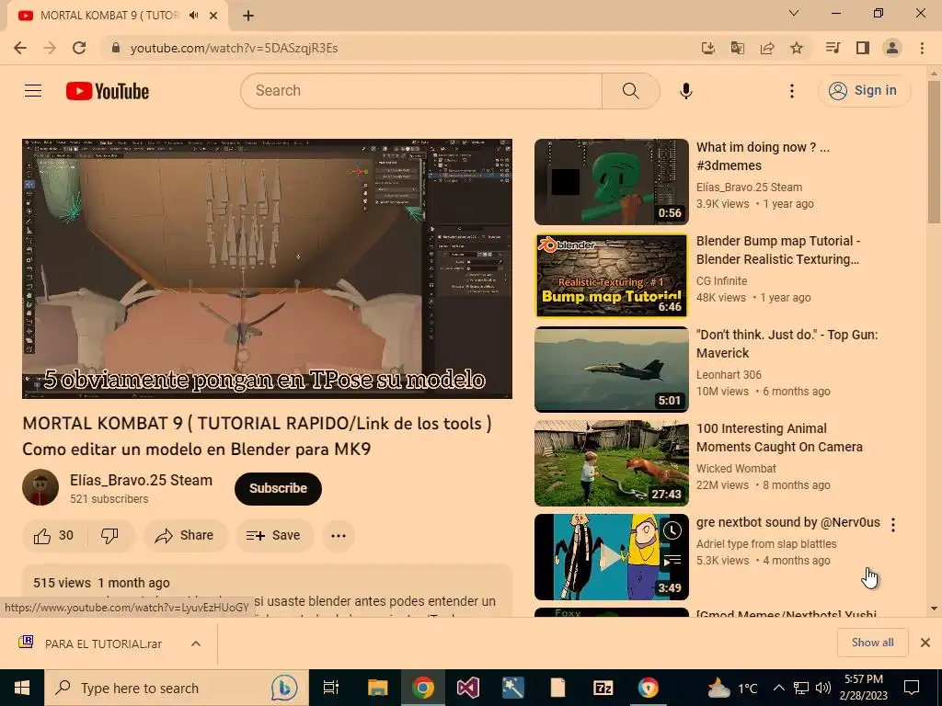Image resolution: width=942 pixels, height=706 pixels.
Task: Add gre nextbot video to queue
Action: pos(672,561)
